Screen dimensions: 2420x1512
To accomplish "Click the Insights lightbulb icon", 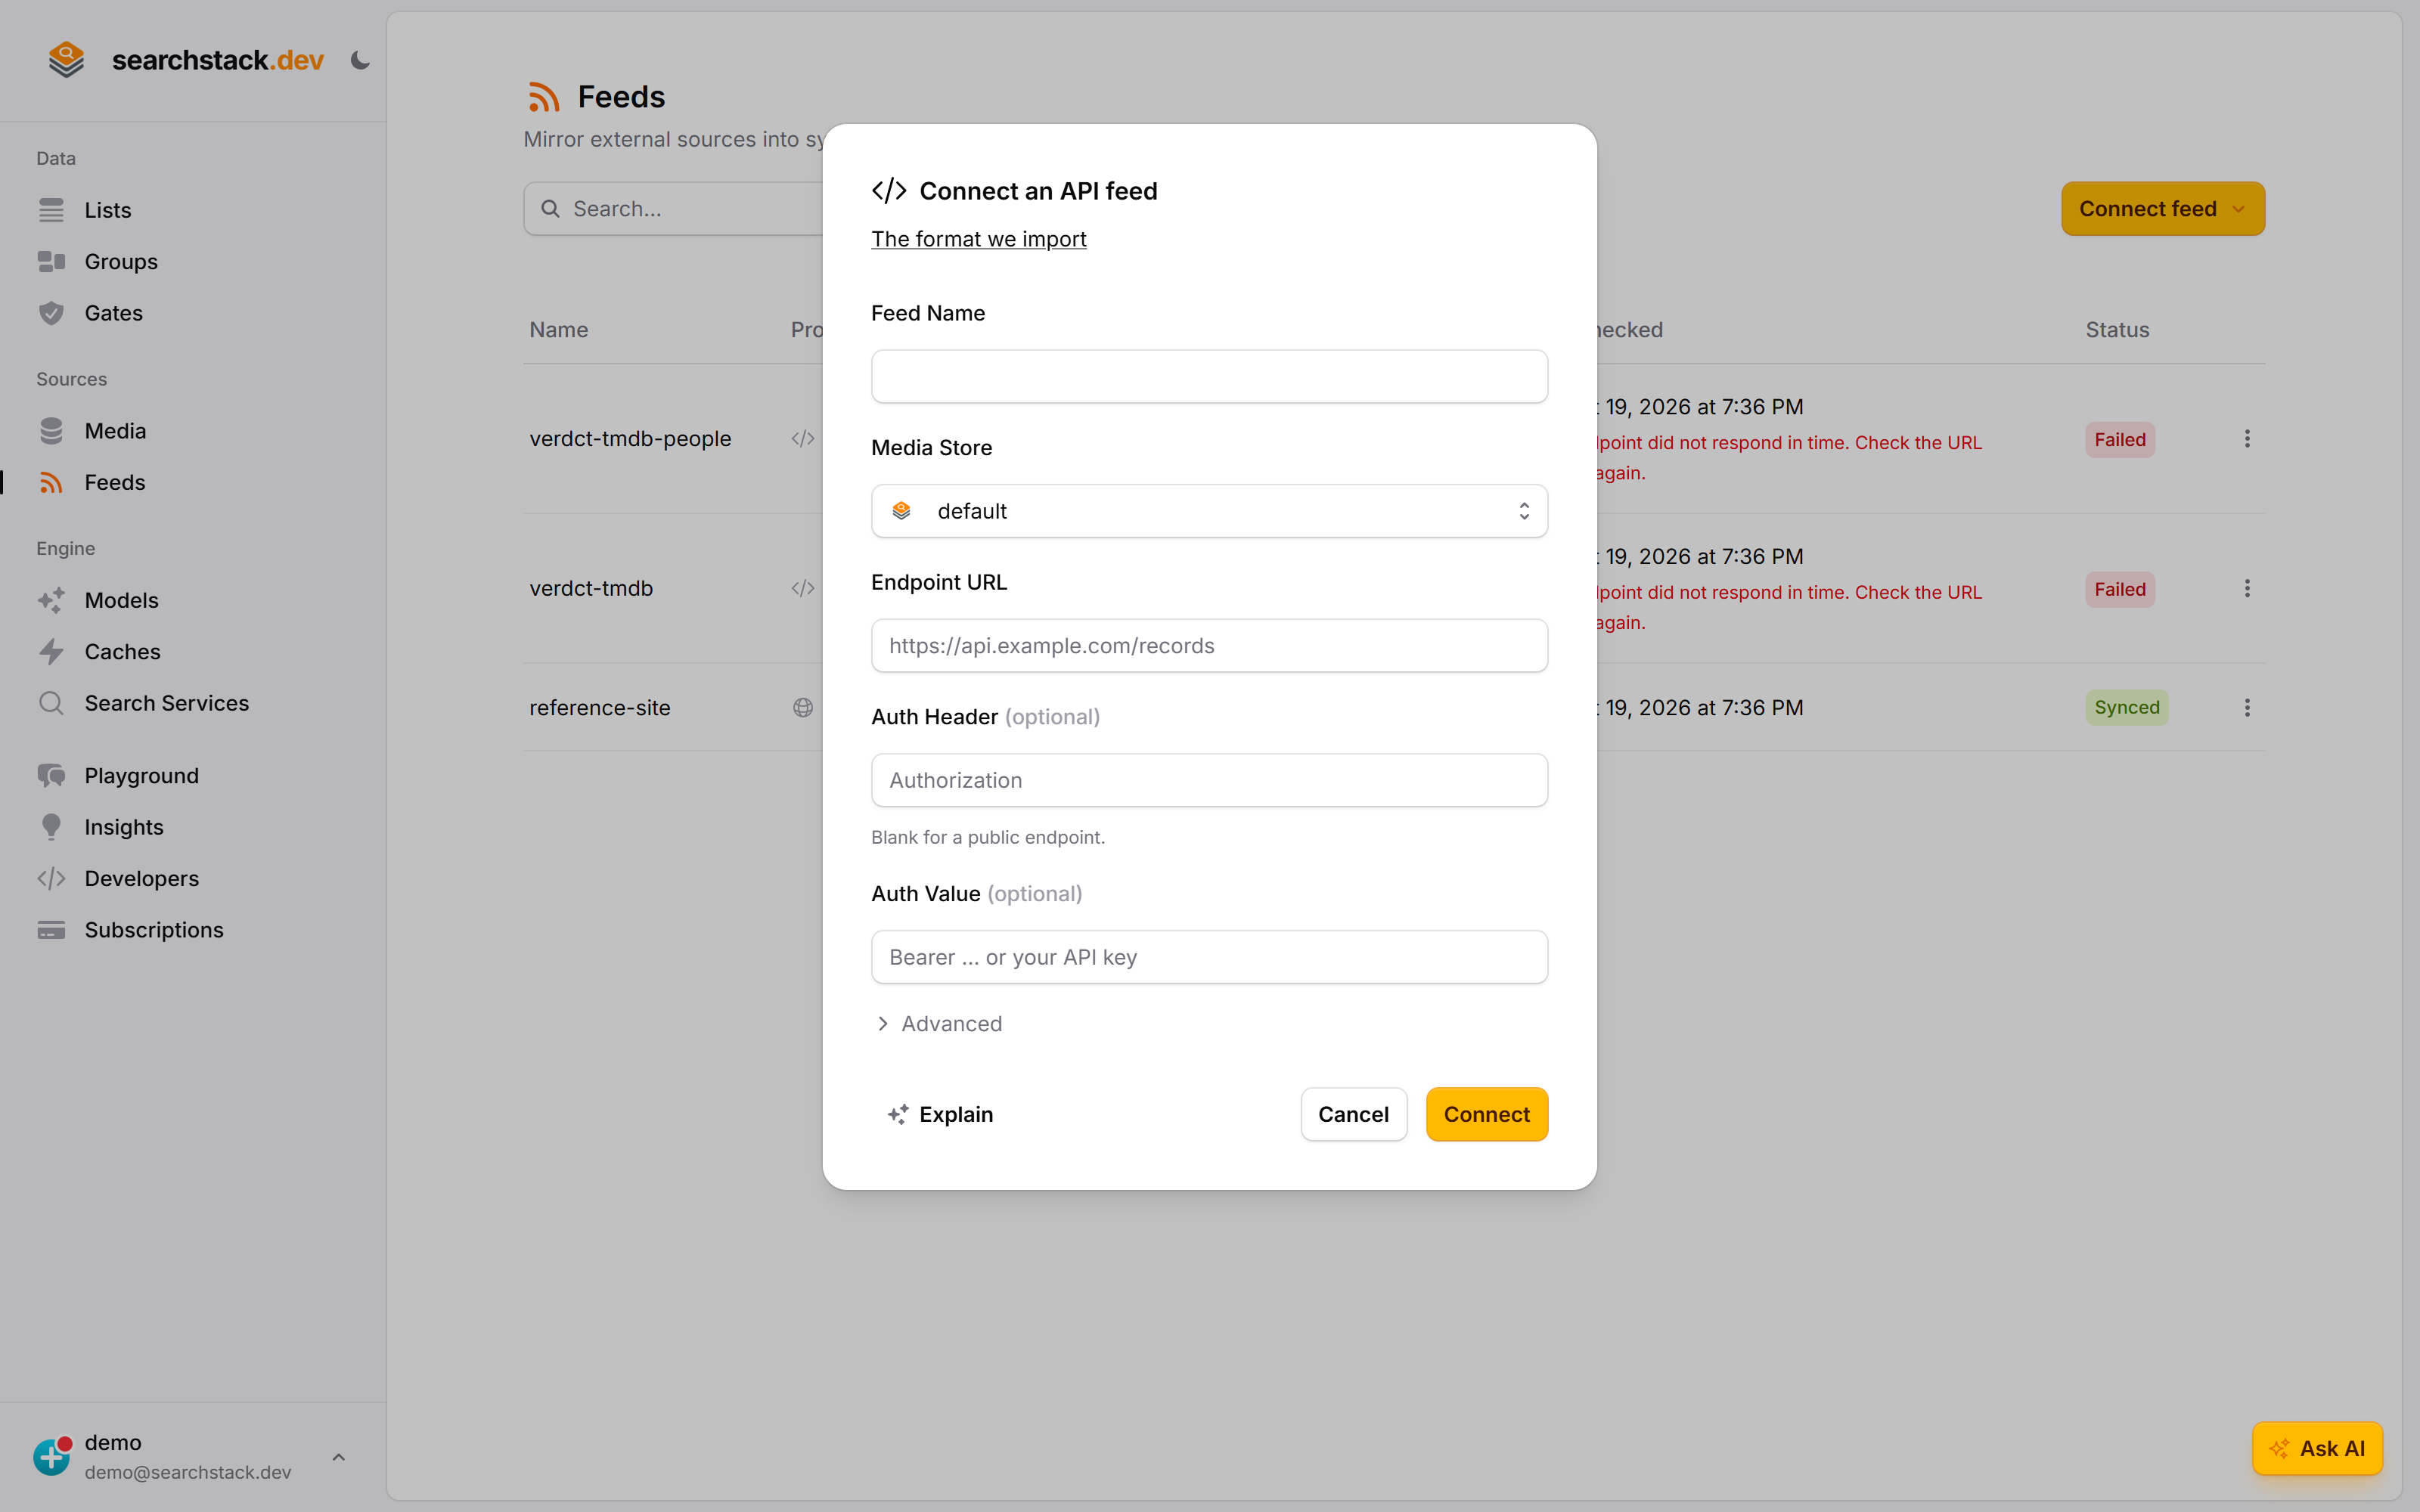I will click(51, 827).
